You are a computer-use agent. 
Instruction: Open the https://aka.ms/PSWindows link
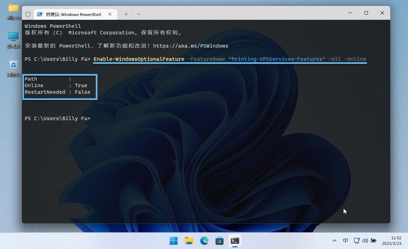coord(190,46)
